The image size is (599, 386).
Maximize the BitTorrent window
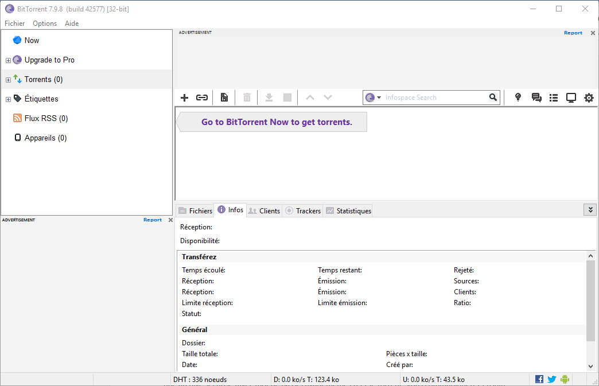[x=559, y=9]
